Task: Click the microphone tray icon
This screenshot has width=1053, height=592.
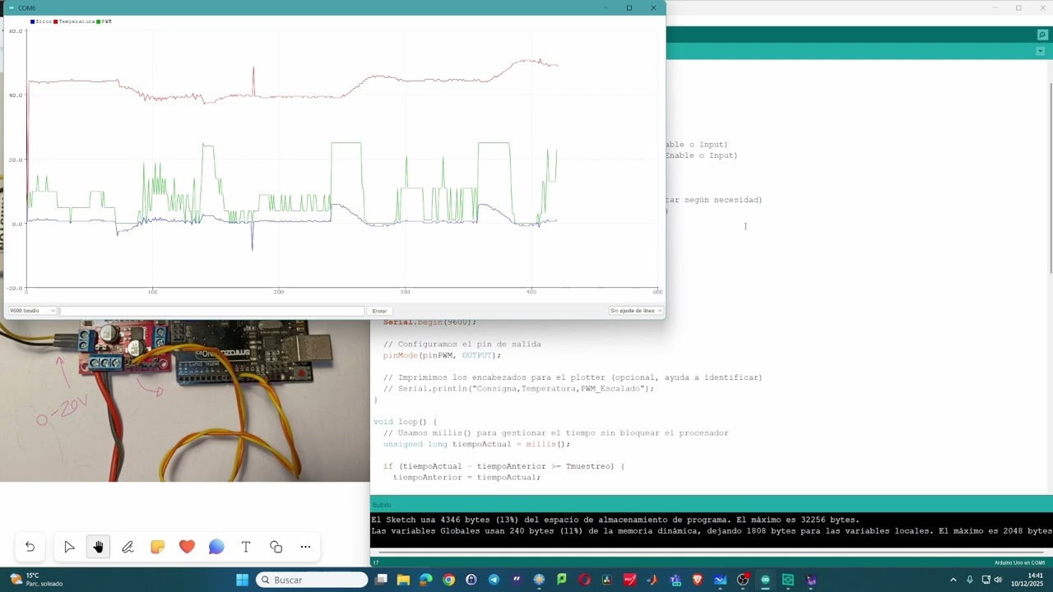Action: 970,580
